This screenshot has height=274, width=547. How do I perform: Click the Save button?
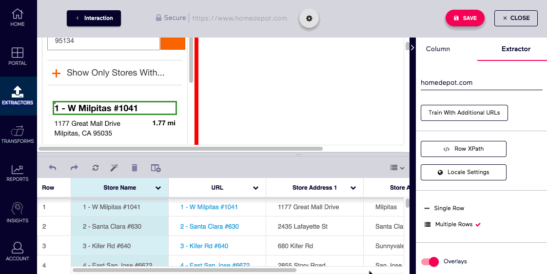[465, 18]
